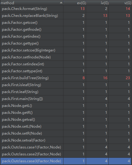The height and width of the screenshot is (165, 132).
Task: Select row pack.Factor.setfnode(Node)
Action: click(x=66, y=57)
